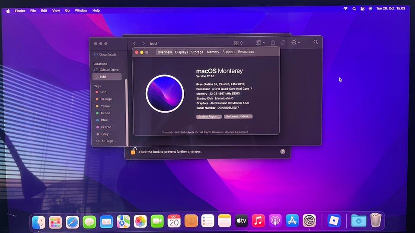Open the Licence Agreement link
Screen dimensions: 415x233
coord(236,132)
